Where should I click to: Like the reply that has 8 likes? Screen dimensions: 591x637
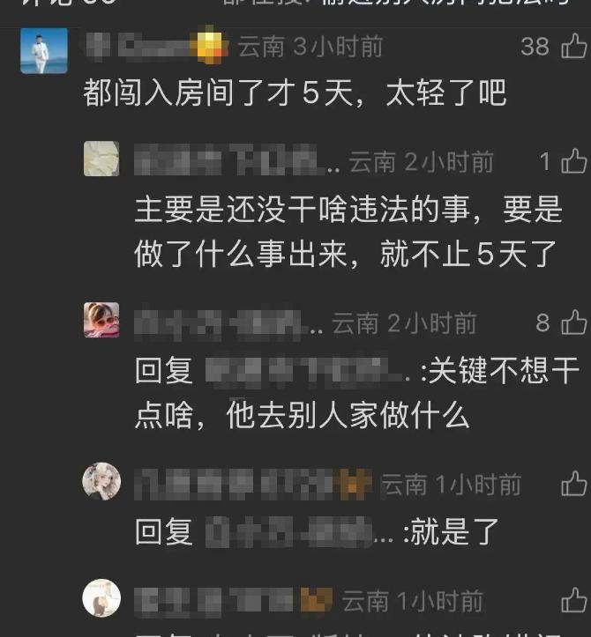click(574, 322)
